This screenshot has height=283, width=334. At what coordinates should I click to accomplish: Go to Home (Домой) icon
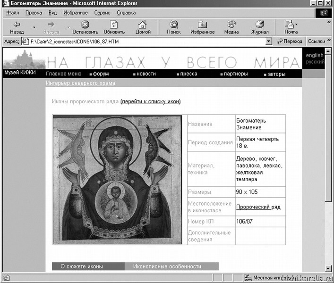coord(143,25)
